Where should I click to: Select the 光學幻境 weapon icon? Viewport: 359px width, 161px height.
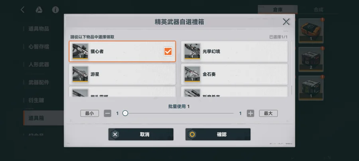pos(192,51)
